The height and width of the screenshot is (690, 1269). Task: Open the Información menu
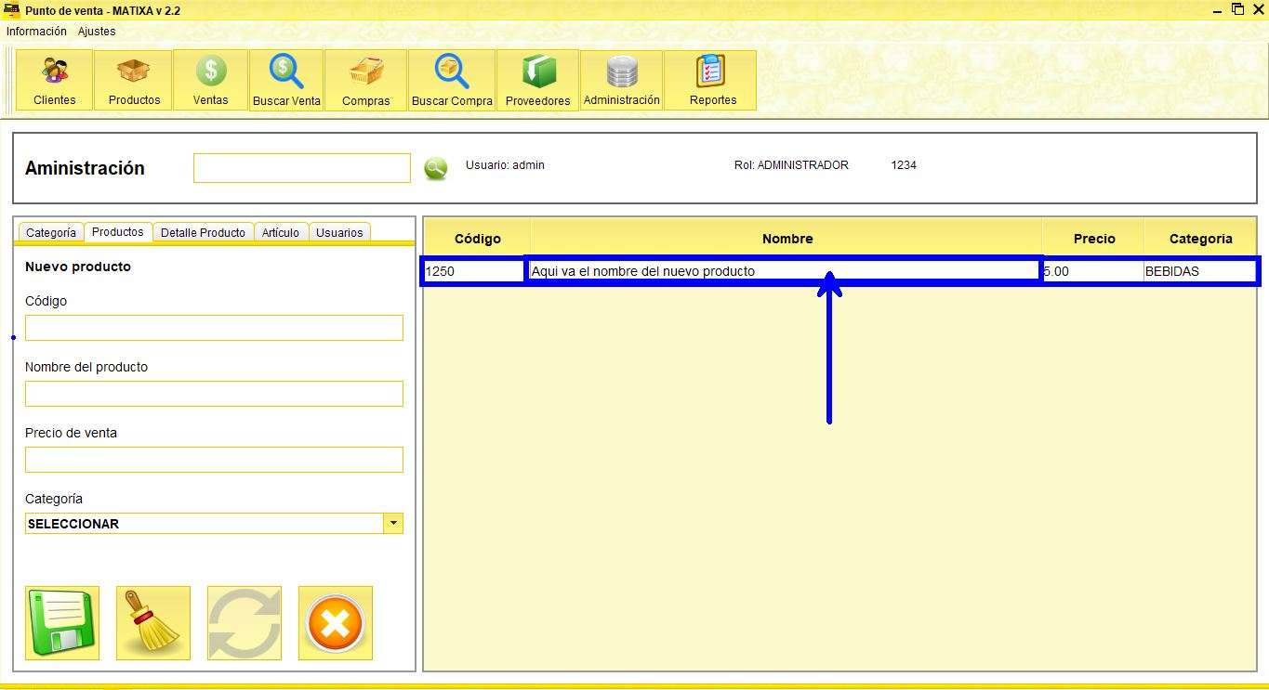(36, 31)
